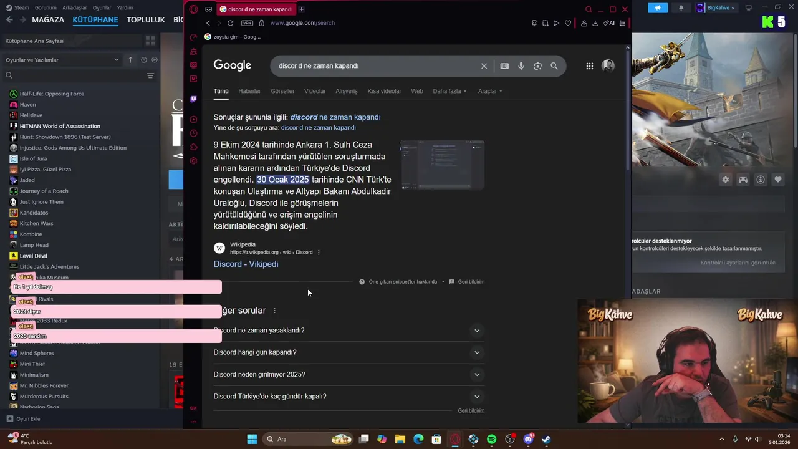The width and height of the screenshot is (798, 449).
Task: Open the Araçlar dropdown
Action: coord(490,91)
